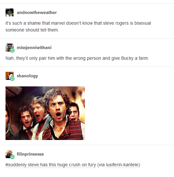Viewport: 174px width, 177px height.
Task: Open shanology's avatar image
Action: coord(10,76)
